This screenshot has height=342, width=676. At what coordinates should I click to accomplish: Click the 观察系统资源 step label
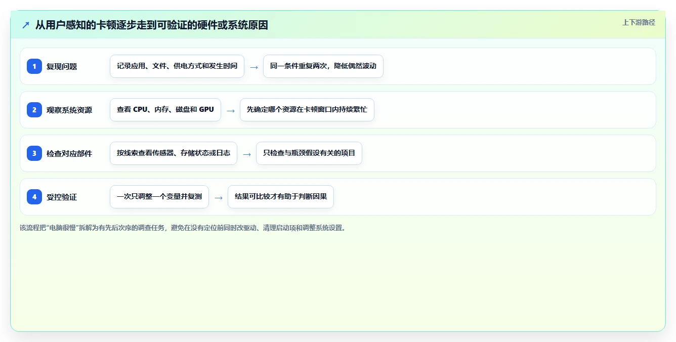tap(69, 110)
